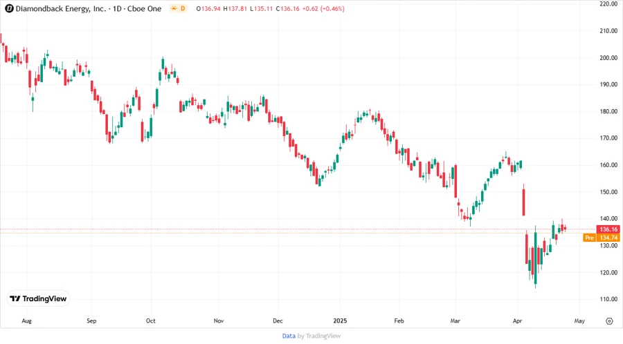Open the Diamondback Energy, Inc. symbol title
This screenshot has height=344, width=623.
pyautogui.click(x=62, y=8)
